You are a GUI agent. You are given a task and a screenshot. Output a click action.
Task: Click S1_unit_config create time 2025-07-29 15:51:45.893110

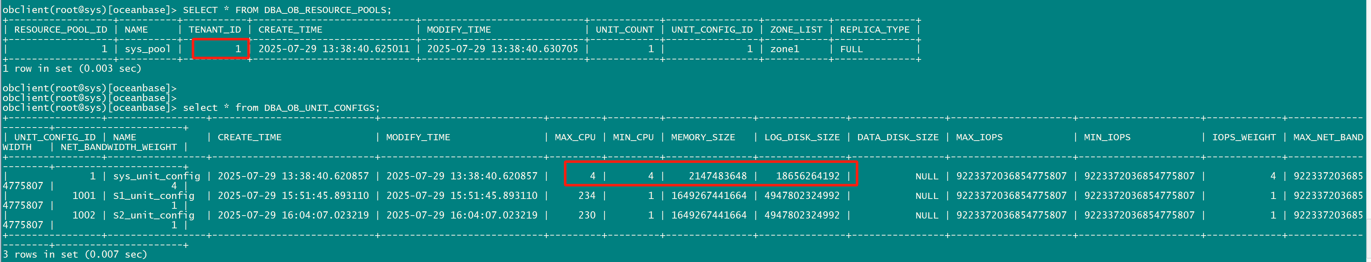point(293,196)
